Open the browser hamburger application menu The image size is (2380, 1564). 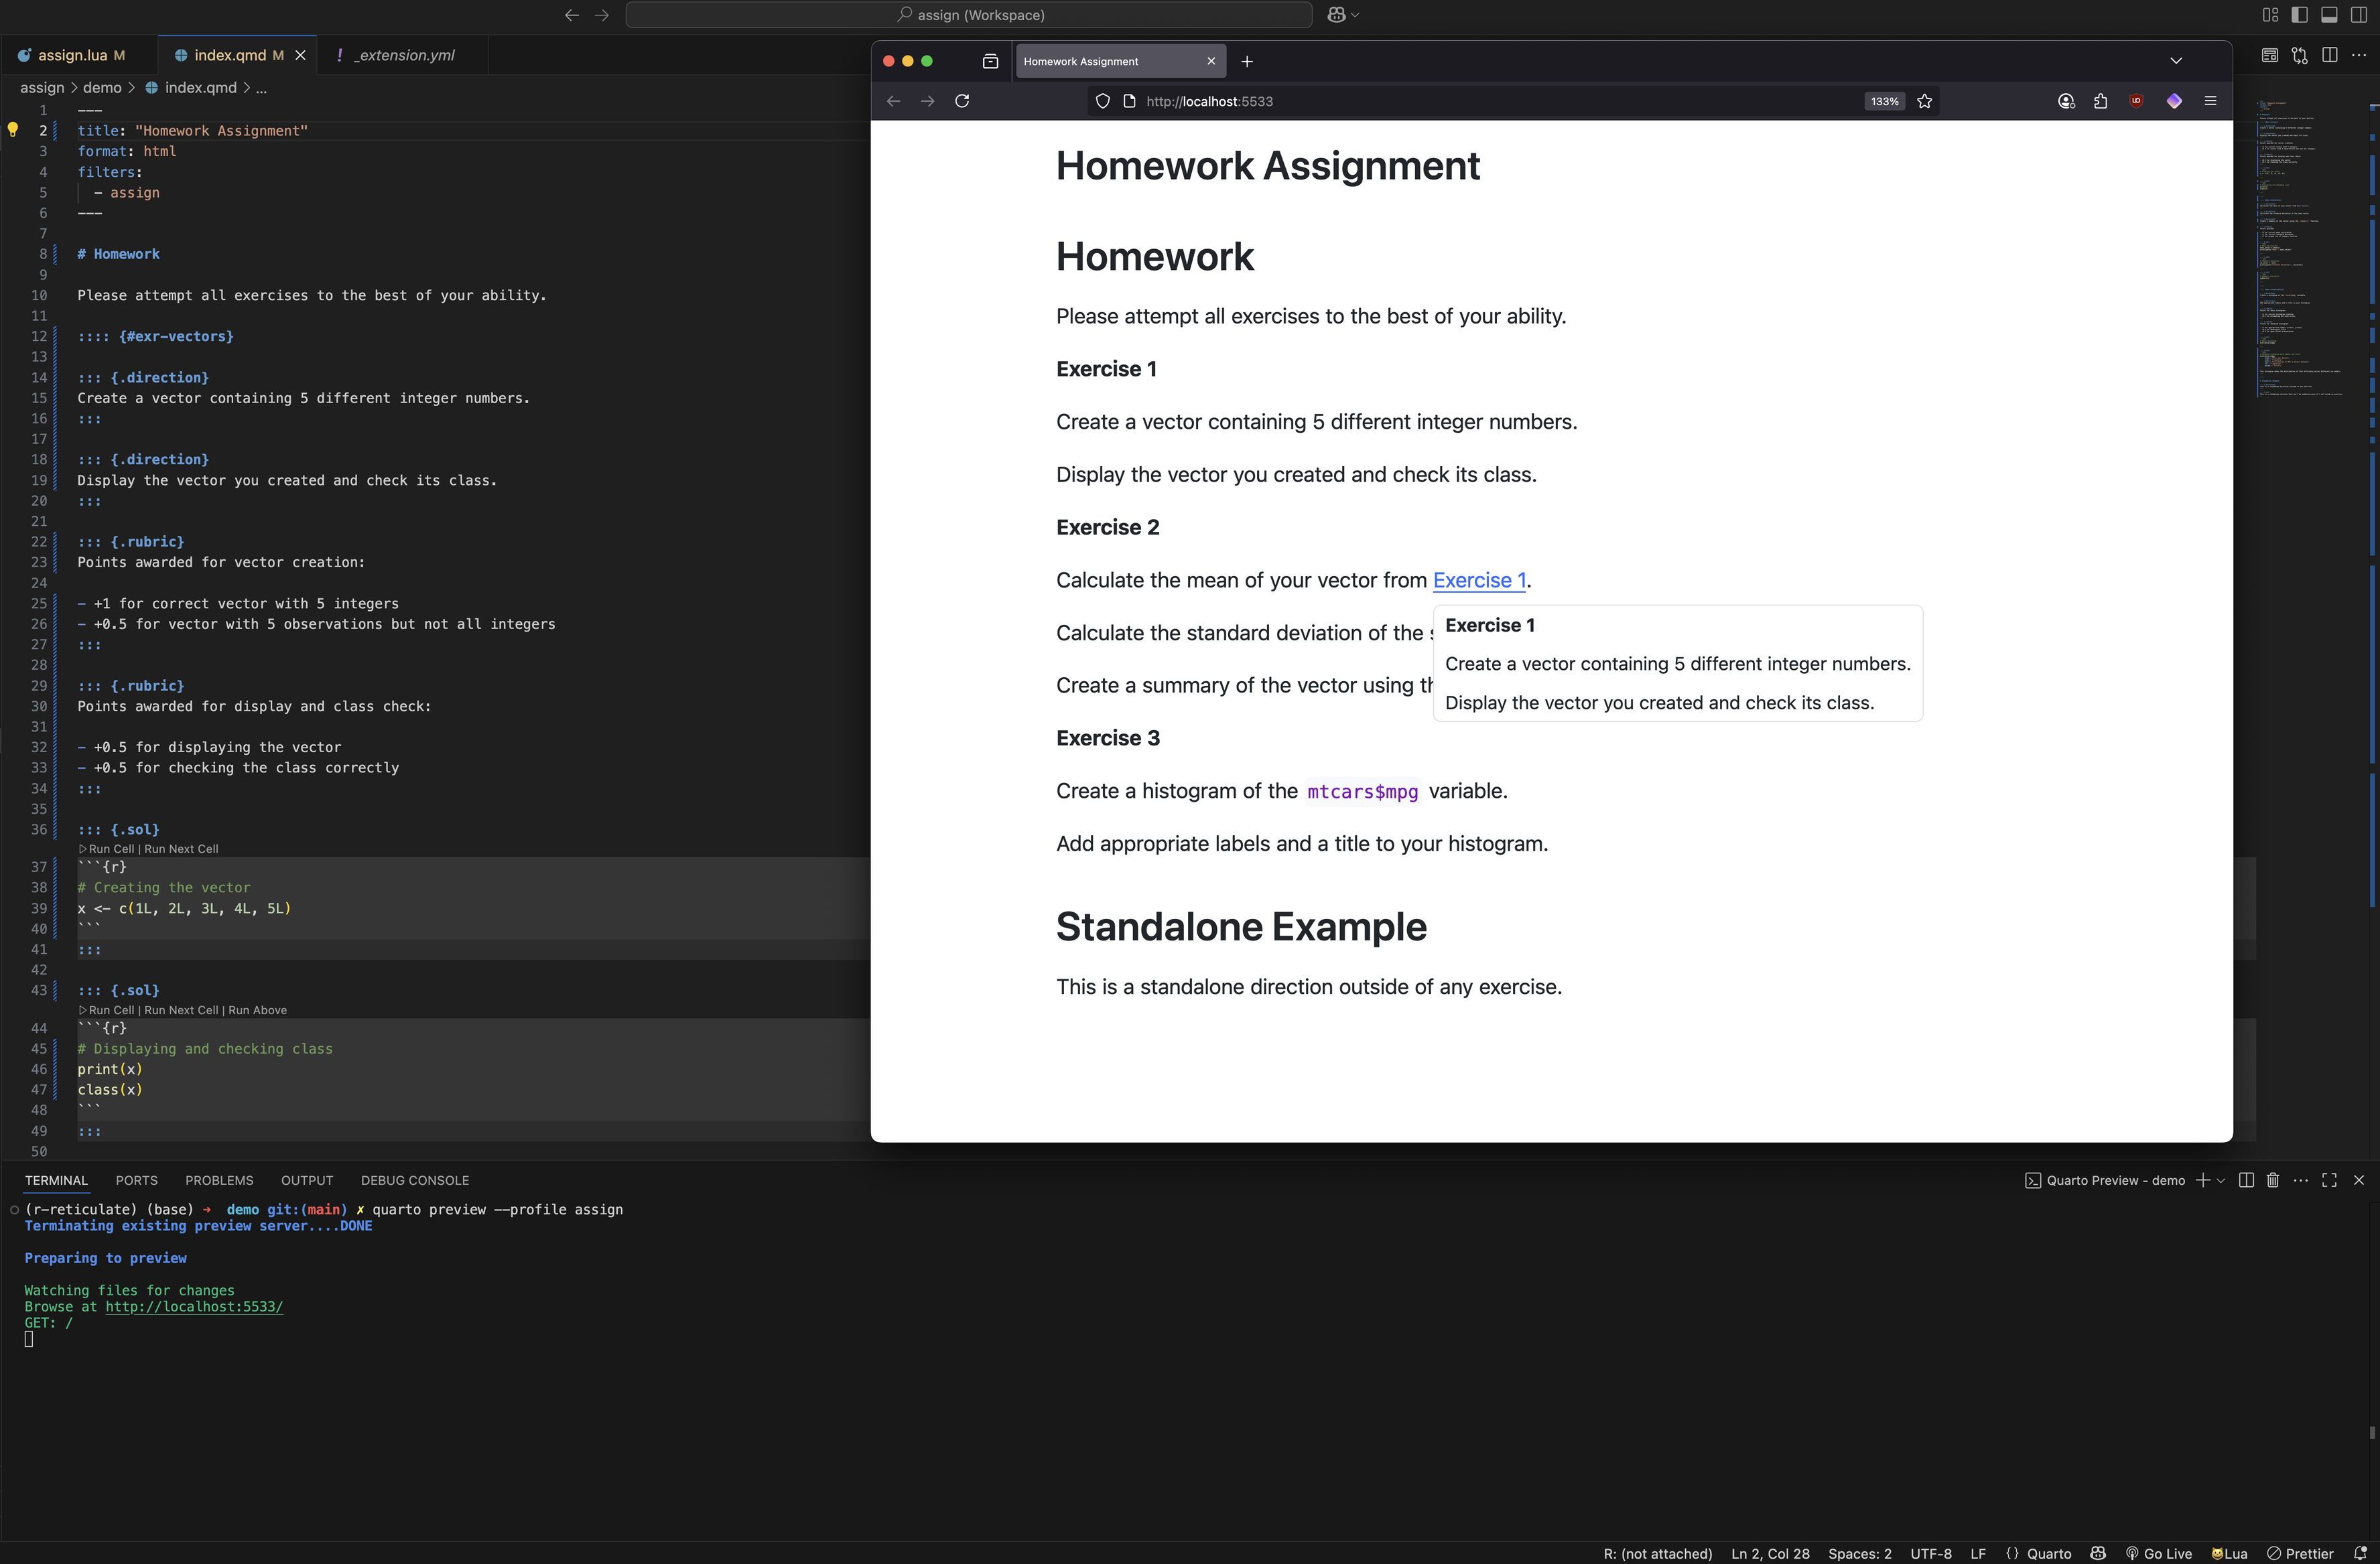pyautogui.click(x=2211, y=101)
